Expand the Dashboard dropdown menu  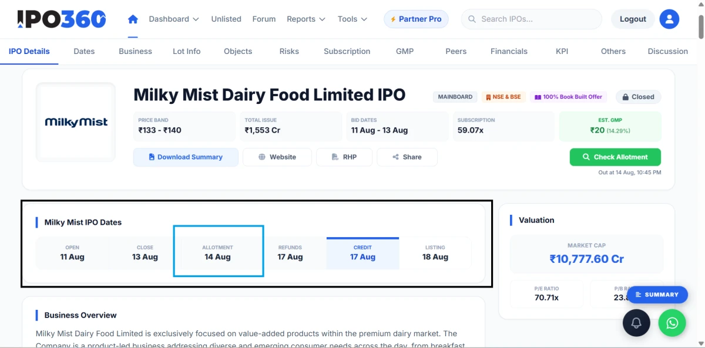174,19
